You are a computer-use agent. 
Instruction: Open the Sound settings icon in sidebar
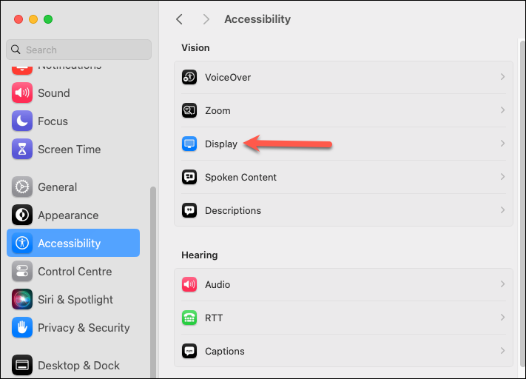[x=22, y=93]
